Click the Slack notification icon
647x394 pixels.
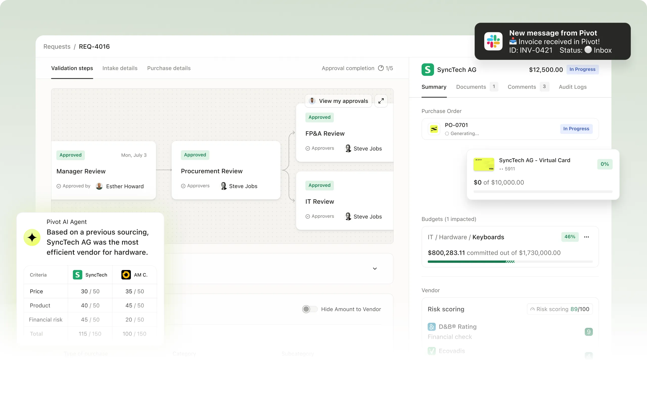pos(493,41)
